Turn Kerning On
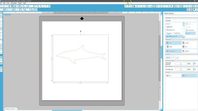198x111 pixels. 189,76
